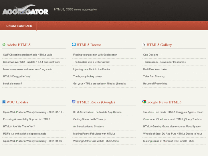Open 'Open Web Platform Weekly Summary - 2011-05-17'
The height and width of the screenshot is (156, 208).
point(33,112)
